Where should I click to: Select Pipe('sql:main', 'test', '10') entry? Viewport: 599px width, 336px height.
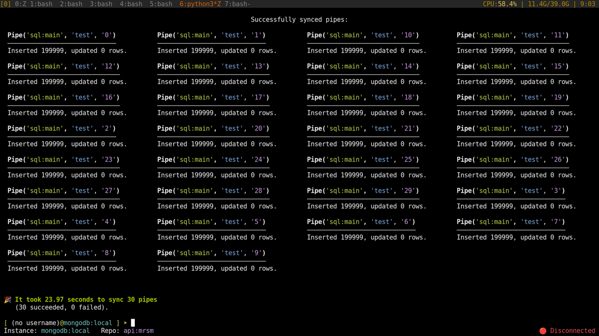(x=363, y=35)
